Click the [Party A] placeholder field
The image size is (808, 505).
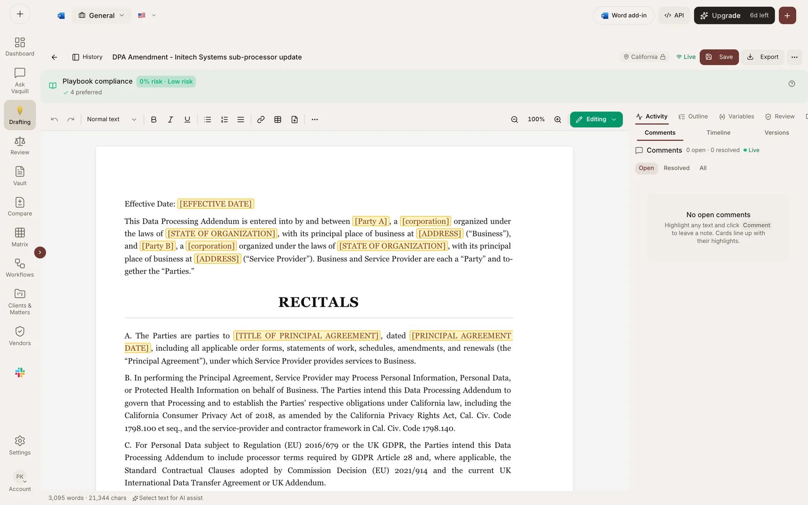[370, 221]
